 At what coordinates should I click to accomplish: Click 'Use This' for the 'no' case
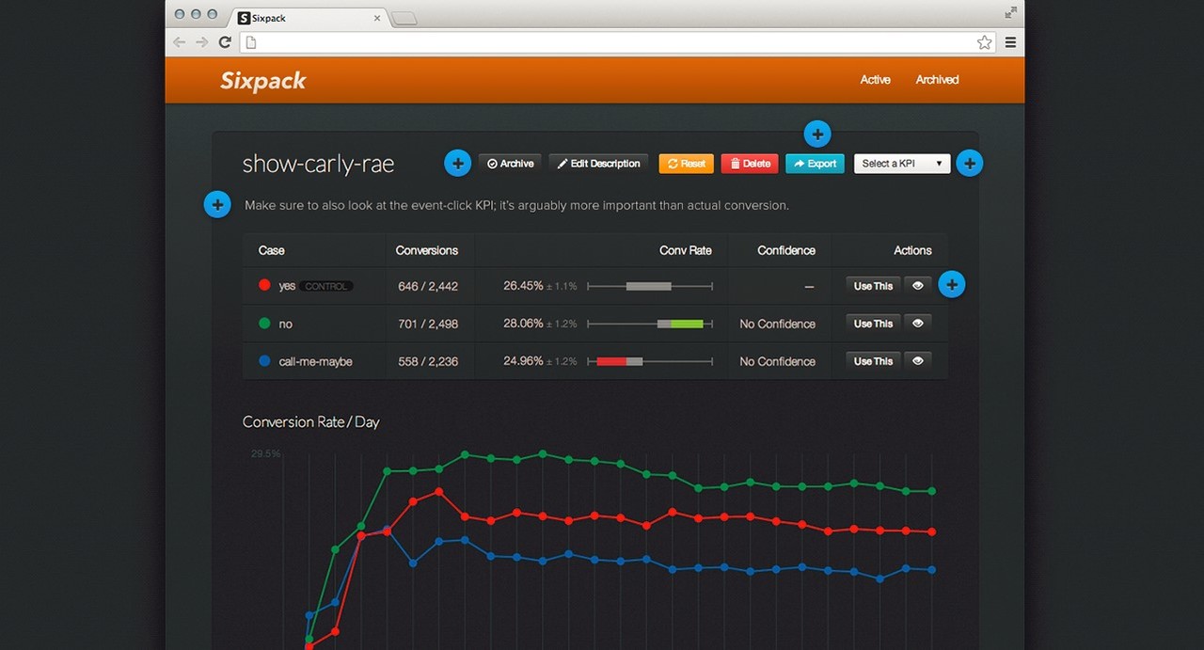click(873, 324)
